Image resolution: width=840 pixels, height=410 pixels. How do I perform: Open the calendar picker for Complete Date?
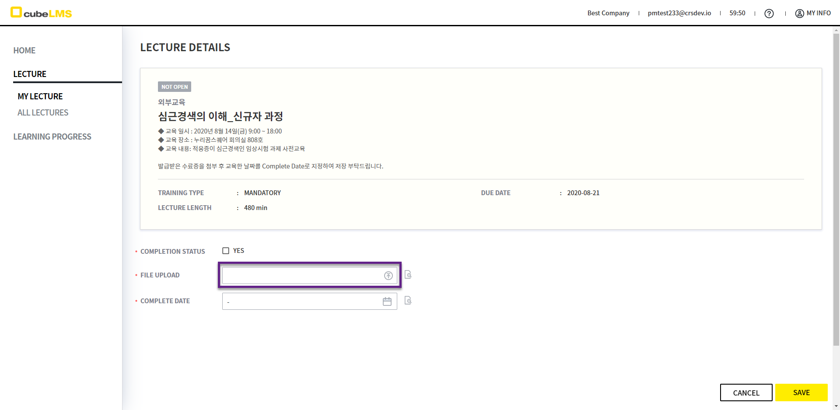click(x=387, y=301)
